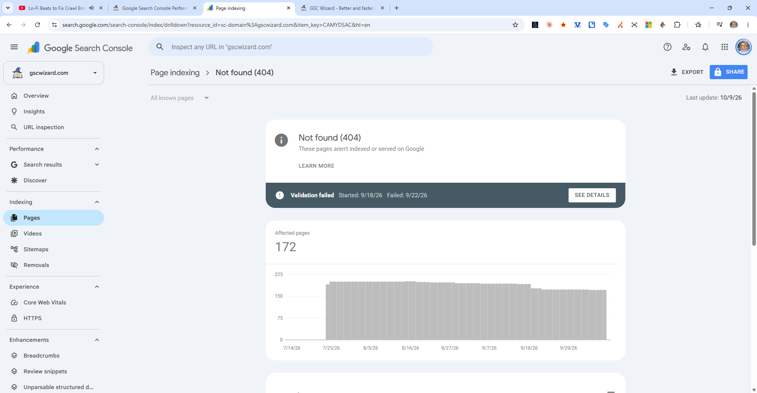Switch to the GSC Wizard browser tab
Viewport: 757px width, 393px height.
[342, 8]
